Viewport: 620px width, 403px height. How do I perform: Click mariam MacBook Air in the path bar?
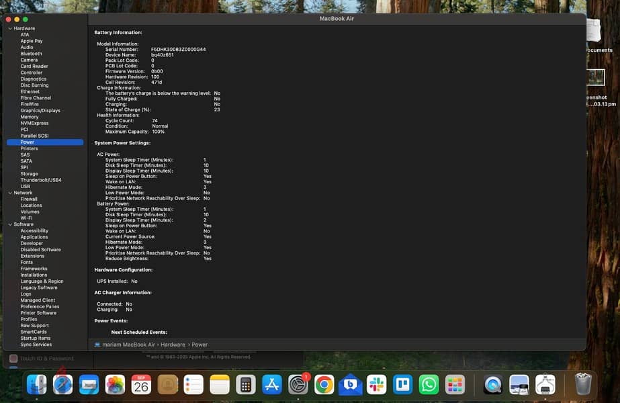(128, 345)
